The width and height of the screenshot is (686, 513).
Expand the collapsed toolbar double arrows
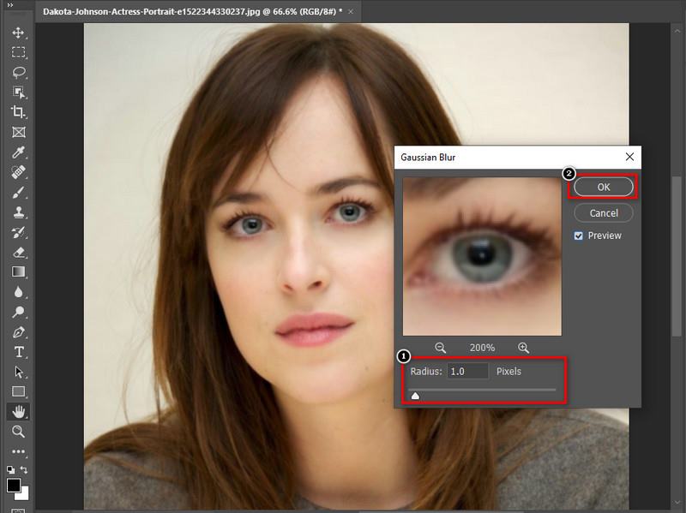(x=9, y=5)
